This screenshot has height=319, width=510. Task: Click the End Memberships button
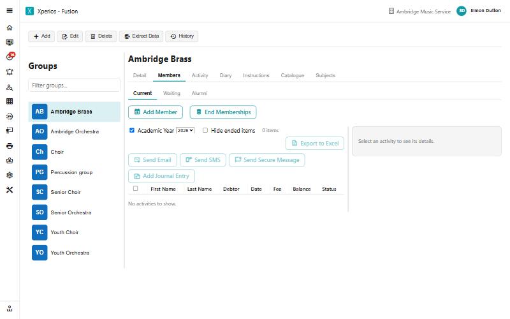(x=223, y=112)
